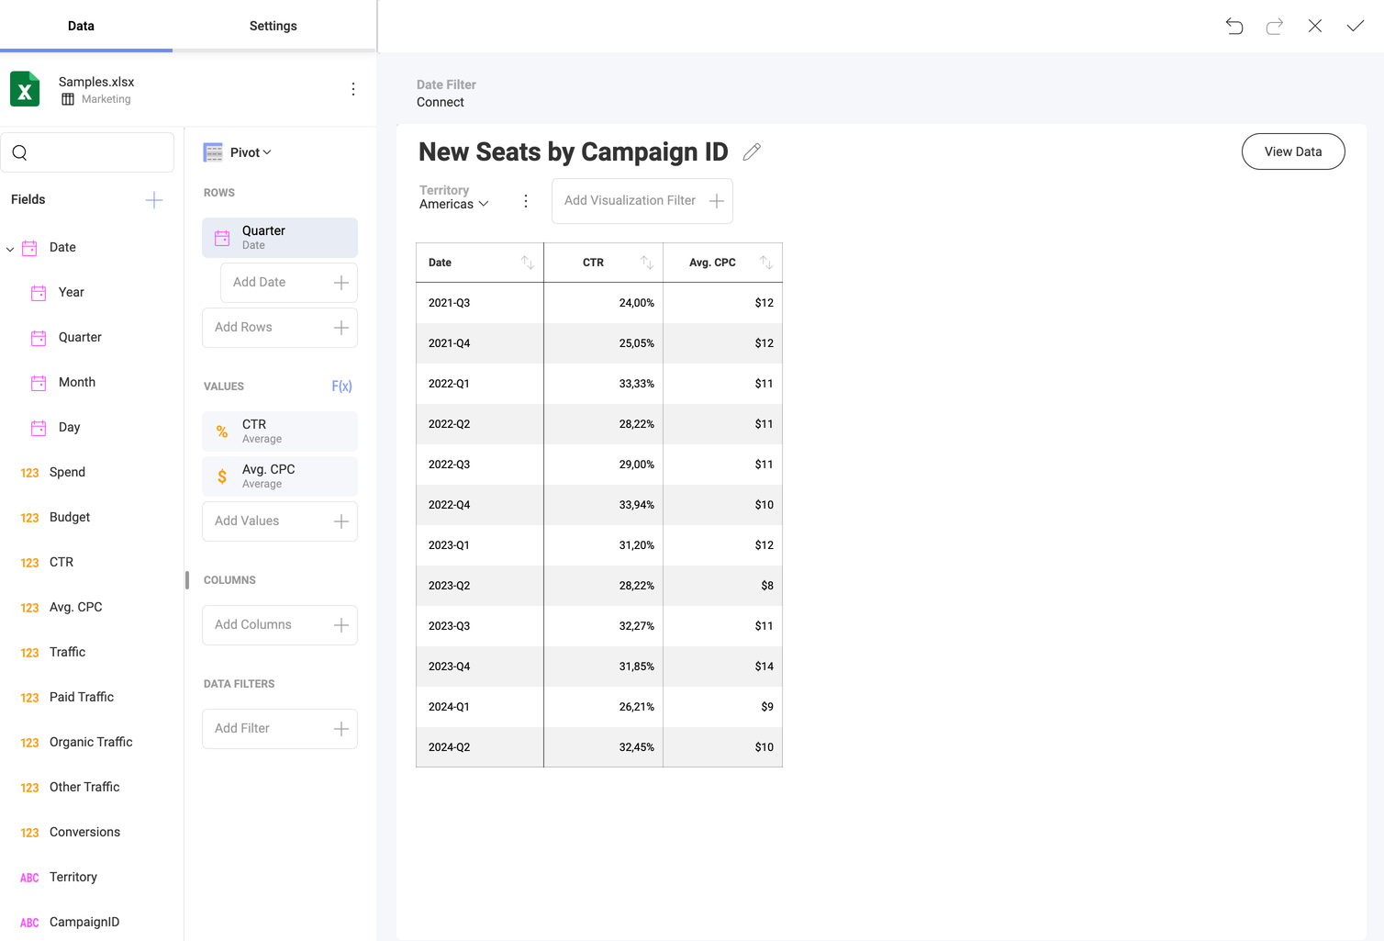Sort the Avg. CPC column

766,263
